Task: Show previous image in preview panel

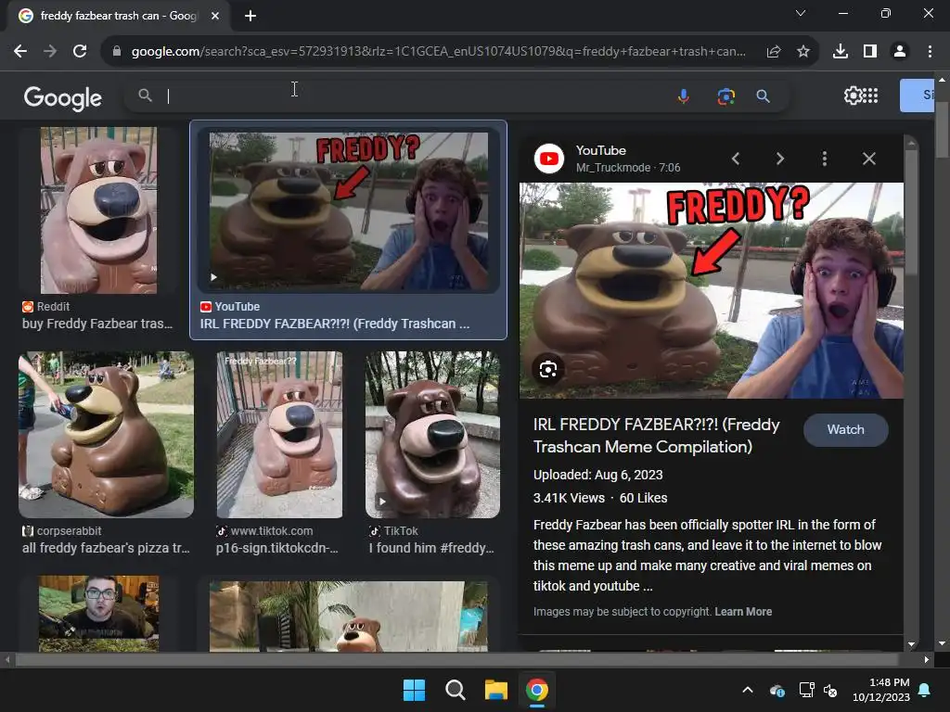Action: tap(736, 159)
